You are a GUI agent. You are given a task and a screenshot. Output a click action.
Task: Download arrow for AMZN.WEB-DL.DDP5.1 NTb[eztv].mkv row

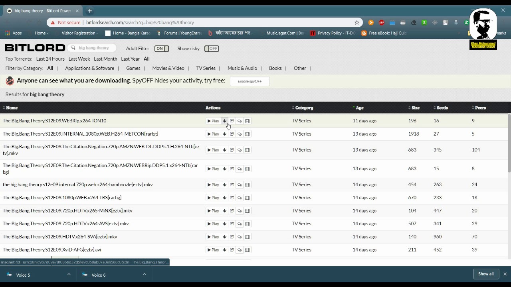click(x=224, y=150)
